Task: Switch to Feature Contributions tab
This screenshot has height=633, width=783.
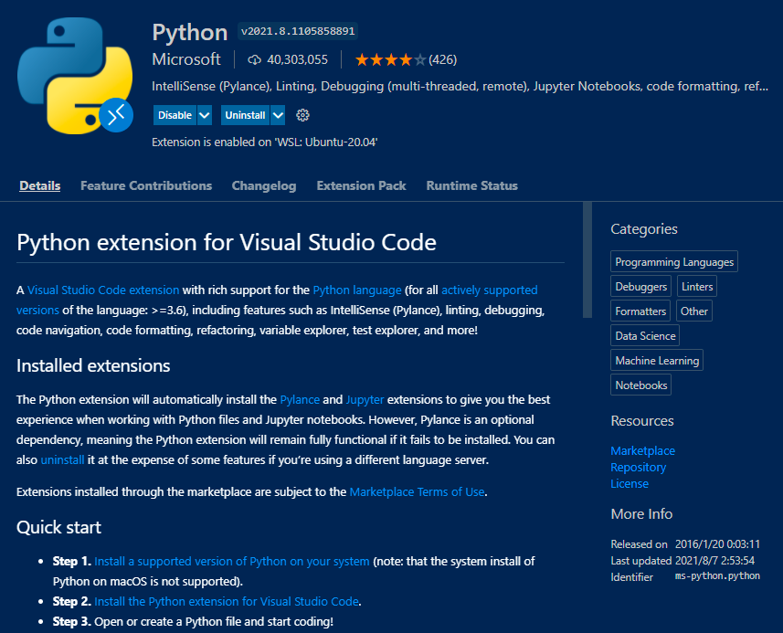Action: pos(146,185)
